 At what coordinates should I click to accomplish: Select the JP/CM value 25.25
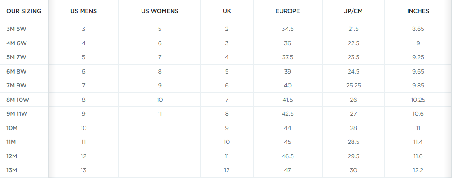tap(353, 85)
